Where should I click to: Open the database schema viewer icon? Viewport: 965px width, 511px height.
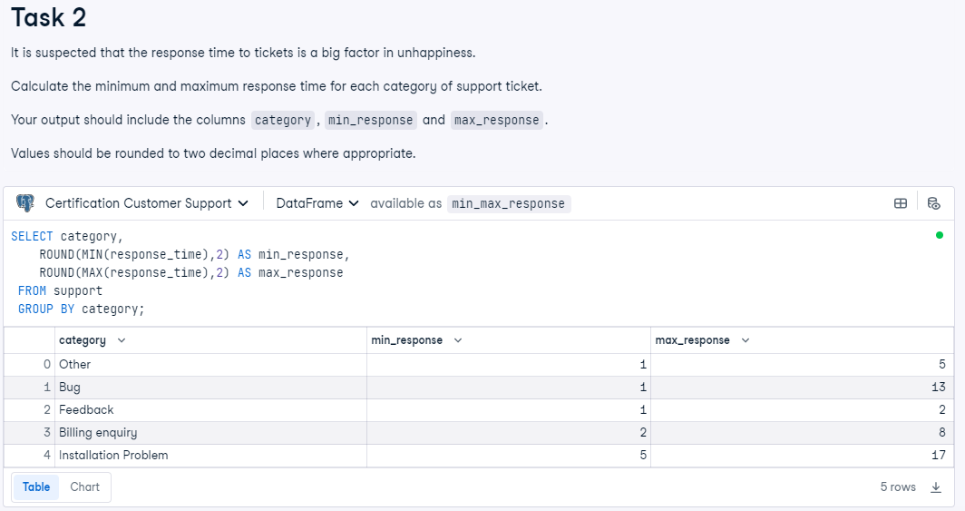[x=934, y=203]
